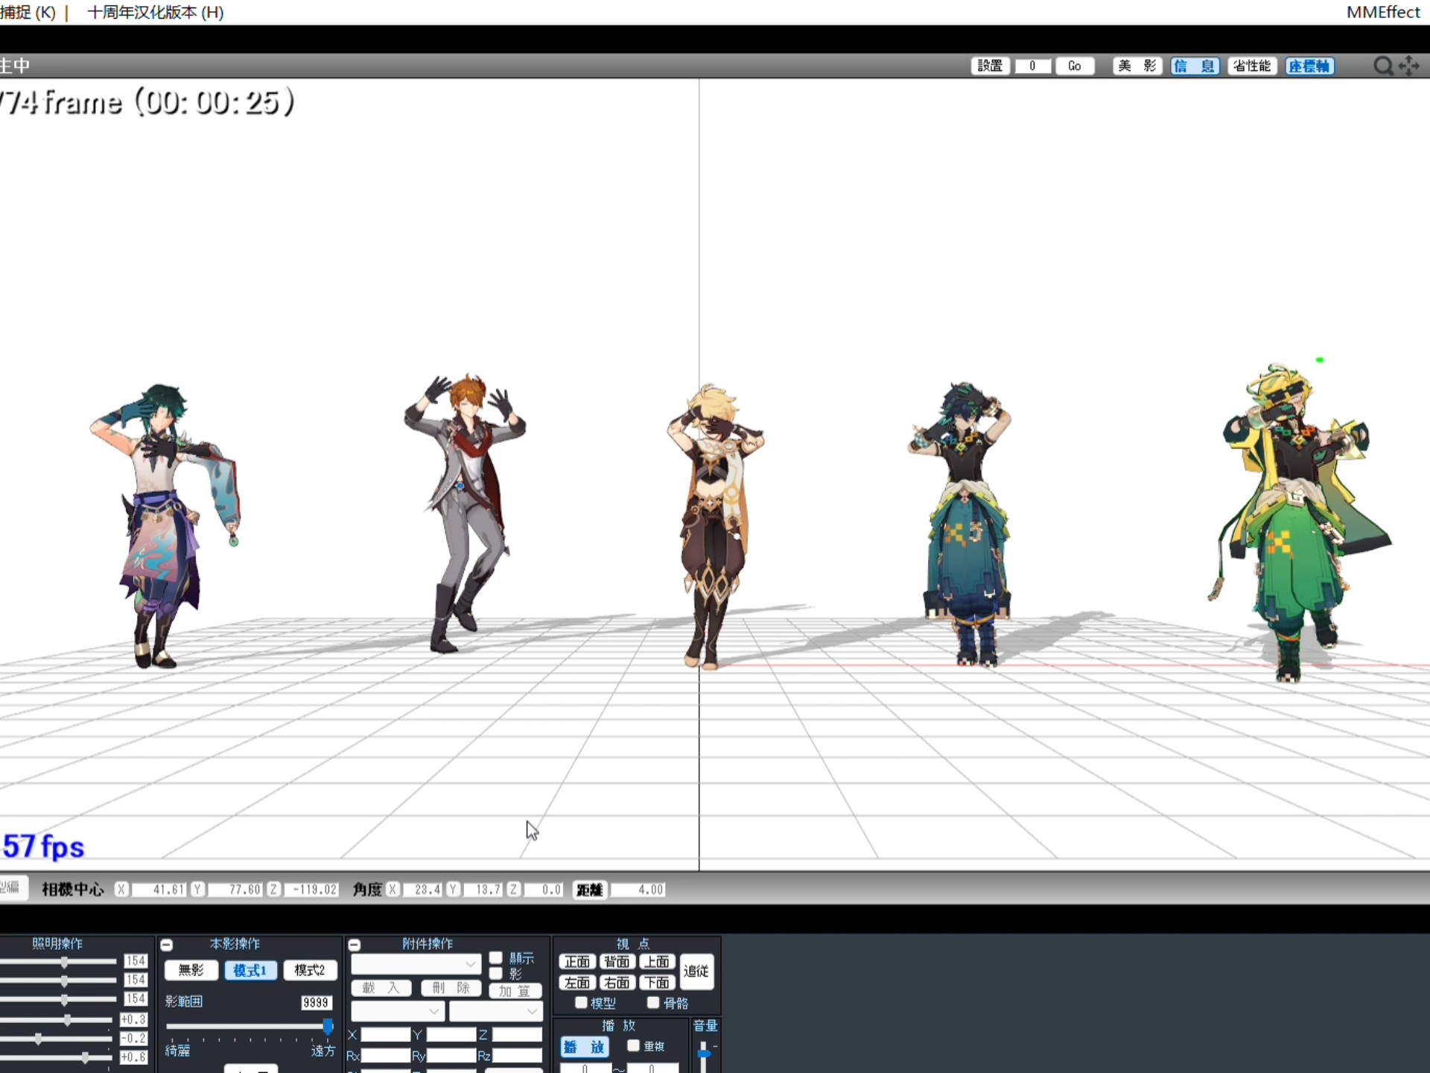Click the magnifier zoom icon in viewport header
The height and width of the screenshot is (1073, 1430).
tap(1383, 66)
